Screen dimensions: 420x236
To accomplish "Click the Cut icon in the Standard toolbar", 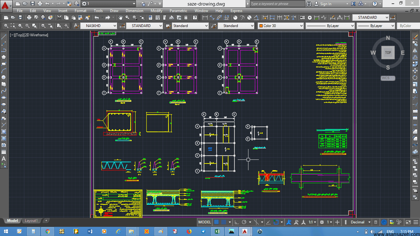I will 59,18.
